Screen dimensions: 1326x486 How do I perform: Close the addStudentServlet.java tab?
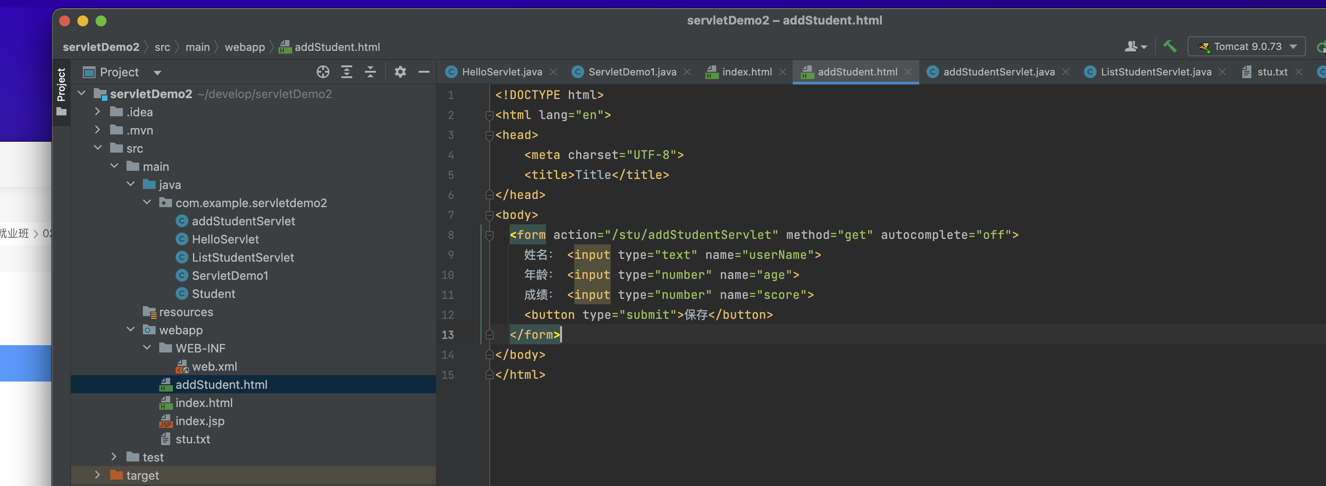(x=1066, y=72)
